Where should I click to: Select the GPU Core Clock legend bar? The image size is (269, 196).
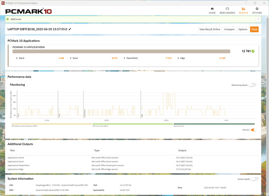pos(133,124)
